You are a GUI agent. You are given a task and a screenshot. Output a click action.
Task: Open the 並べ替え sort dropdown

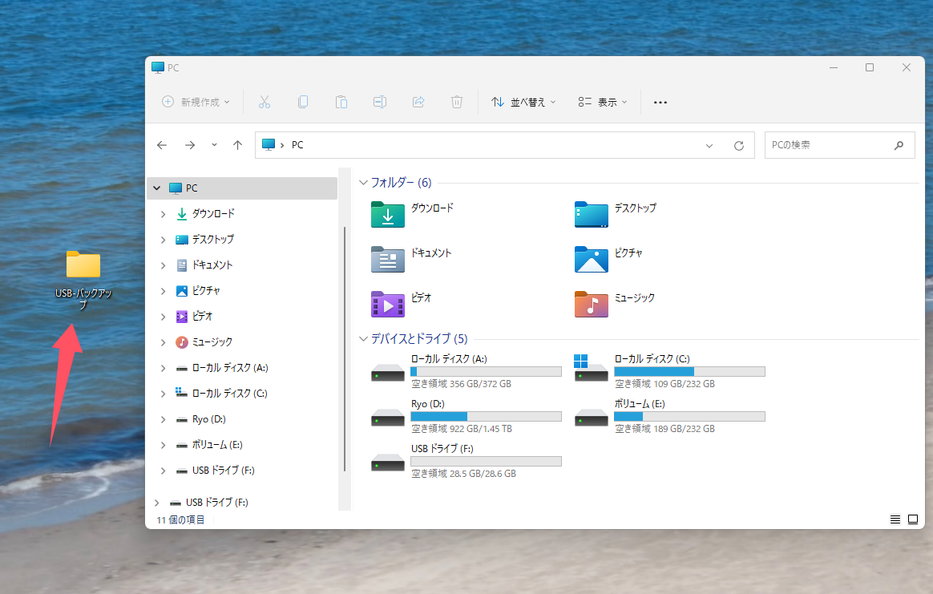[x=523, y=102]
